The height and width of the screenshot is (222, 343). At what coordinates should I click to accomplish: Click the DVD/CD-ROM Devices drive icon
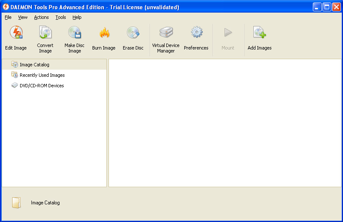pos(15,85)
